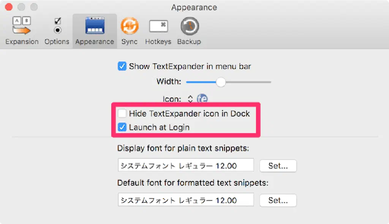This screenshot has width=389, height=224.
Task: Enable Hide TextExpander icon in Dock
Action: (x=122, y=113)
